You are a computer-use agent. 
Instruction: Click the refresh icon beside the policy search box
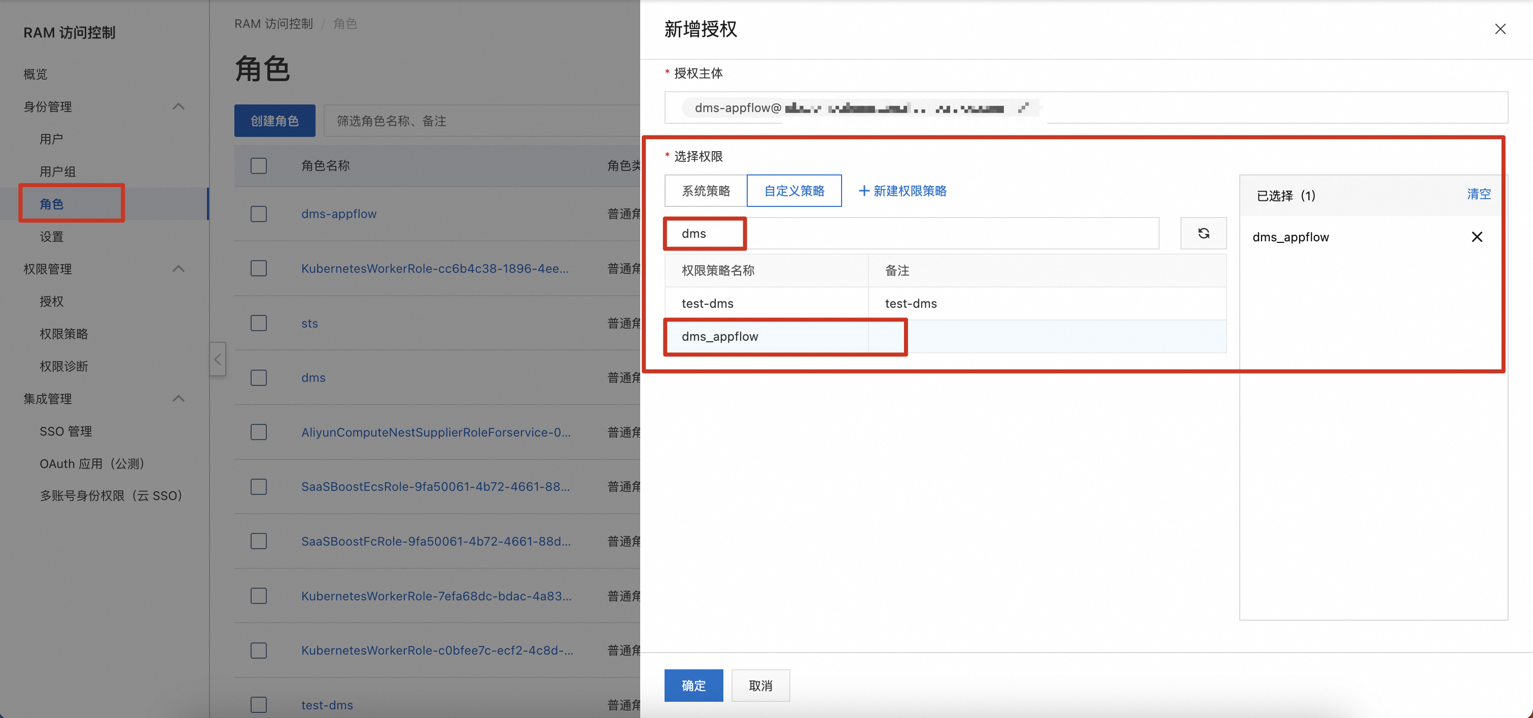[1203, 233]
